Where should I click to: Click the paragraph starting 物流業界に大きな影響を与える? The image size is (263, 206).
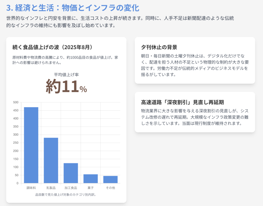195,117
